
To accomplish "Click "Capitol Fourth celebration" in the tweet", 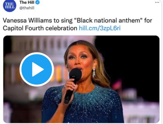I will pos(40,28).
